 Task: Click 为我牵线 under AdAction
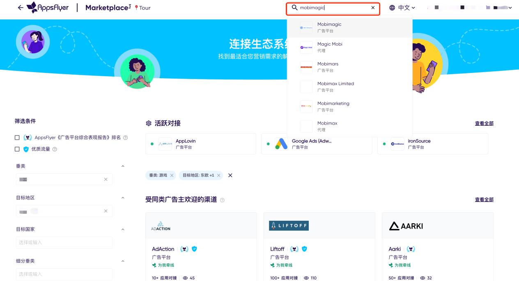point(165,265)
